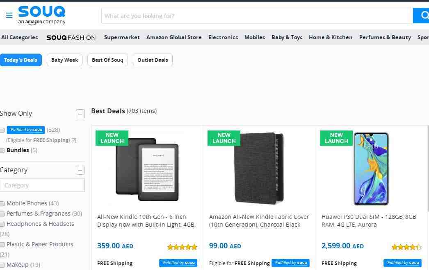Open the Huawei P30 product image
The width and height of the screenshot is (429, 270).
371,169
